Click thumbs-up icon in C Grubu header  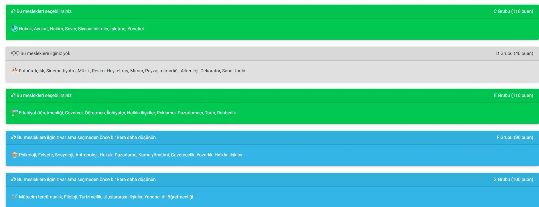coord(13,11)
